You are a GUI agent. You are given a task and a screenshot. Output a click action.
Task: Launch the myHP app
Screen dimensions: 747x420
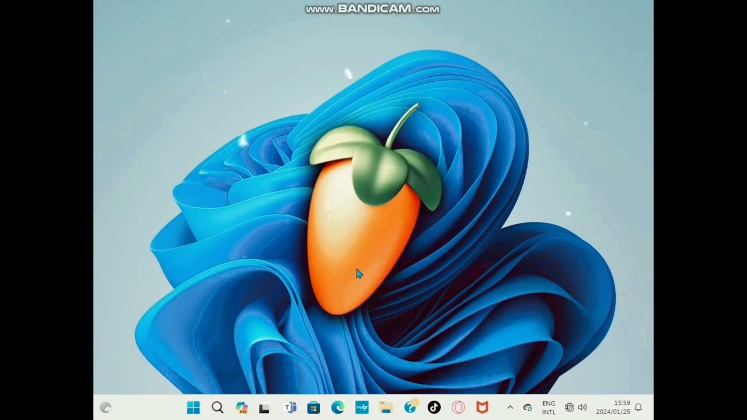(362, 407)
